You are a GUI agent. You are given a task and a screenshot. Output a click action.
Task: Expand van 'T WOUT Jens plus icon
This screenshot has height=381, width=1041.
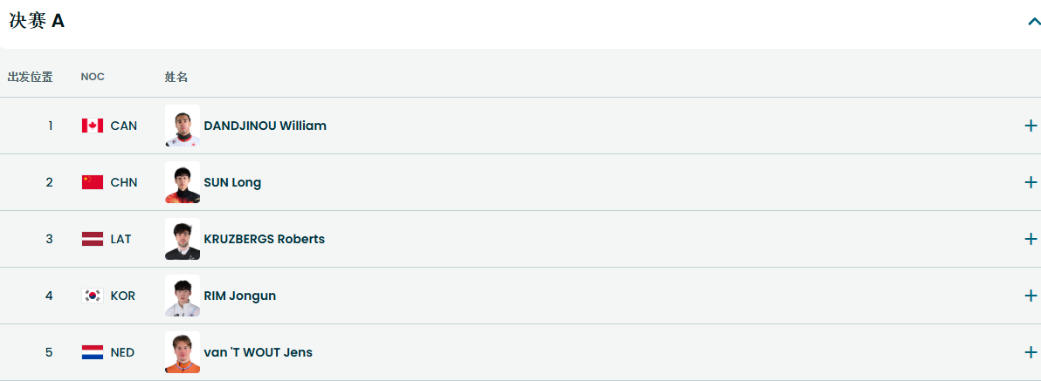pyautogui.click(x=1031, y=352)
